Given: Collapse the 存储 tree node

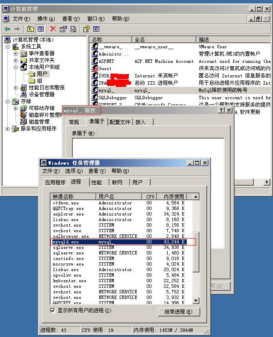Looking at the screenshot, I should 8,101.
